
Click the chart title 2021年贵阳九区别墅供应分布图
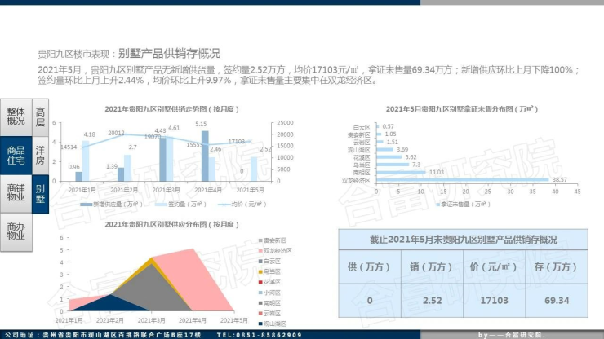(171, 224)
